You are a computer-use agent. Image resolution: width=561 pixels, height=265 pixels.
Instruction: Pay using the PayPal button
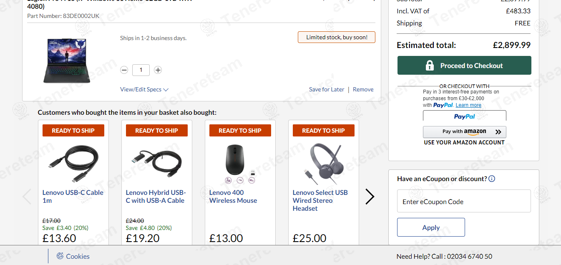click(464, 116)
